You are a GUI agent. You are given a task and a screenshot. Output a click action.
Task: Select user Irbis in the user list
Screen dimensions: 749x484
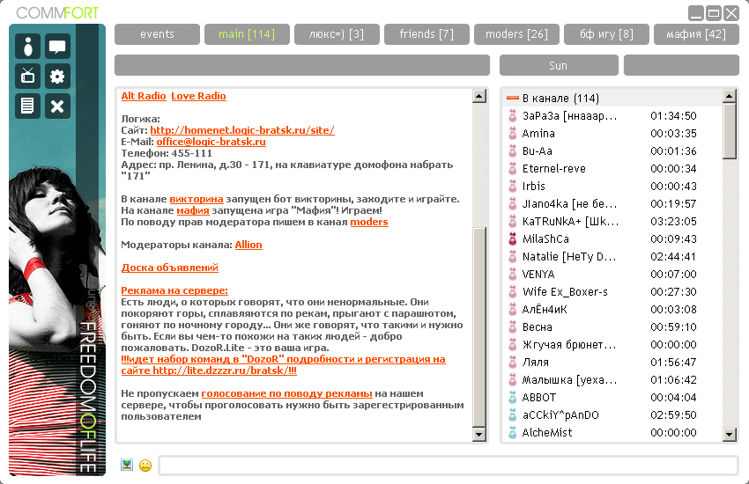coord(534,187)
